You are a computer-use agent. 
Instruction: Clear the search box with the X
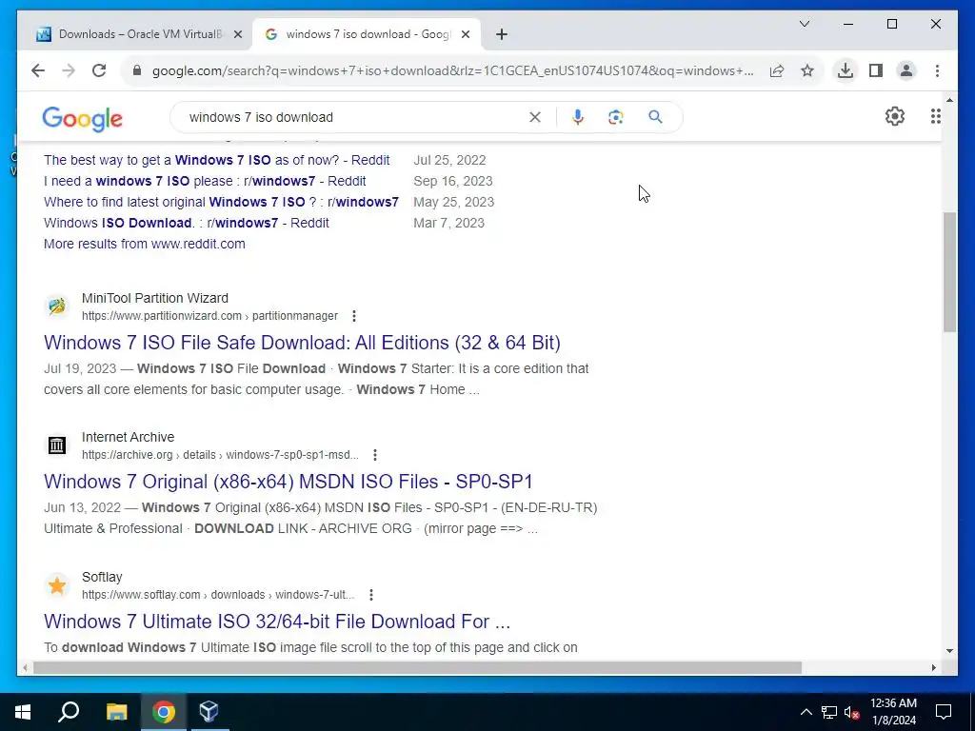coord(535,117)
